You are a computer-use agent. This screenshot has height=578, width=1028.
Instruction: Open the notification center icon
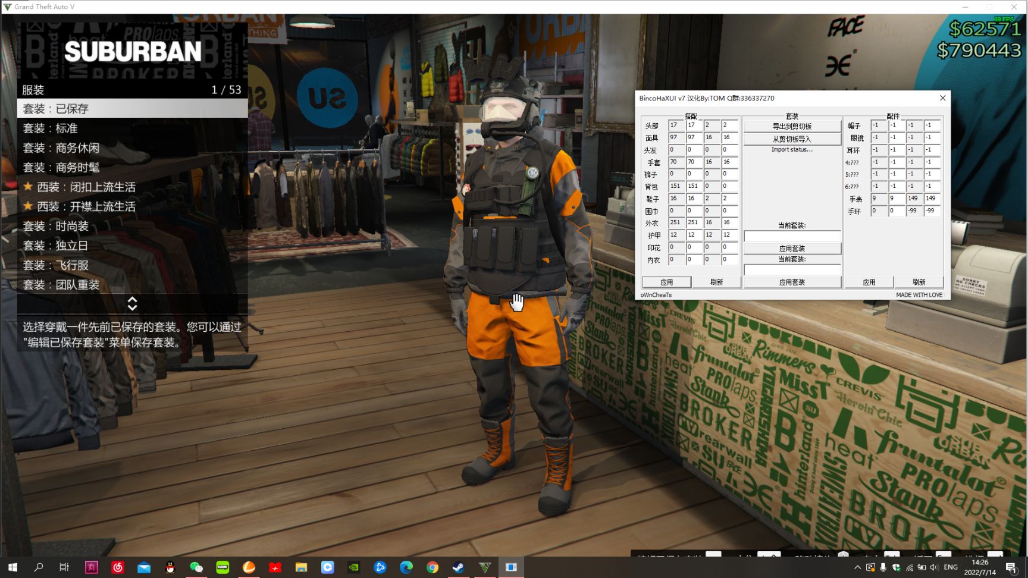[x=1011, y=567]
